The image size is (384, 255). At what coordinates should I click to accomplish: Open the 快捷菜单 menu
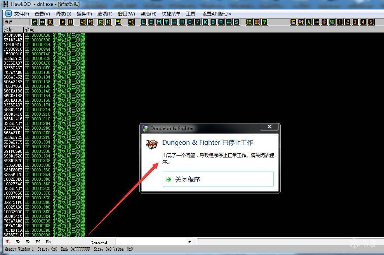point(171,14)
